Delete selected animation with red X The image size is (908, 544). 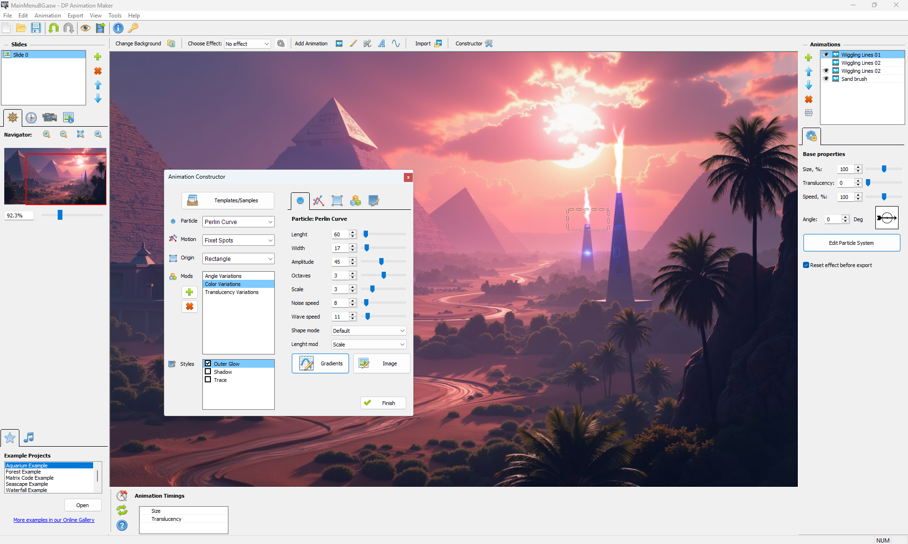(x=809, y=99)
